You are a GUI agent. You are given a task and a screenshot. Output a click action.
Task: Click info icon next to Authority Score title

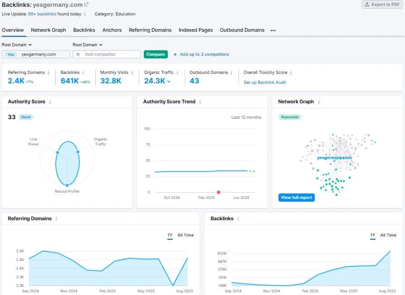(50, 102)
